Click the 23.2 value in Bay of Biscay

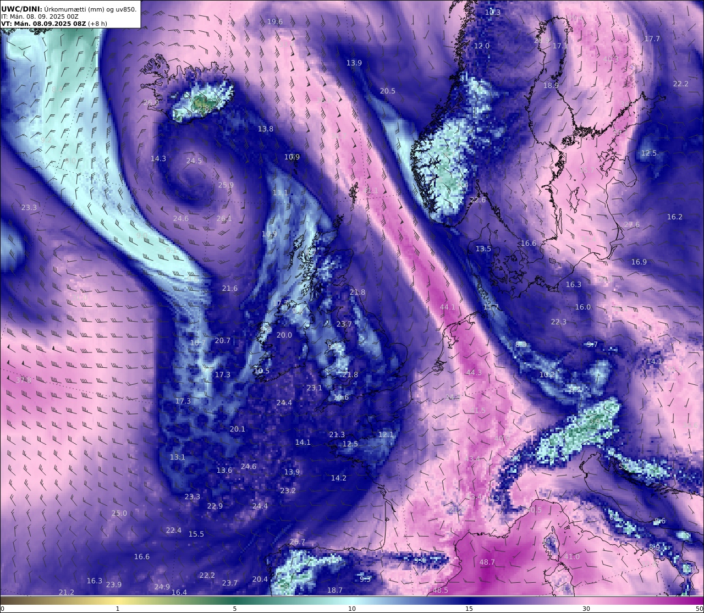coord(288,491)
